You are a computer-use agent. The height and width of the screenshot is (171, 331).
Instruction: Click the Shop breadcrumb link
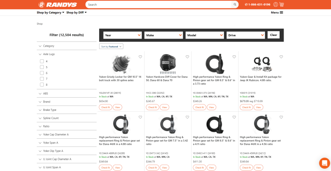point(40,24)
